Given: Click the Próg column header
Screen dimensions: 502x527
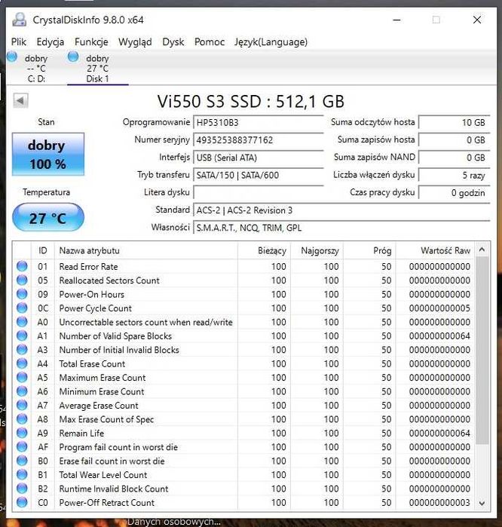Looking at the screenshot, I should point(369,250).
